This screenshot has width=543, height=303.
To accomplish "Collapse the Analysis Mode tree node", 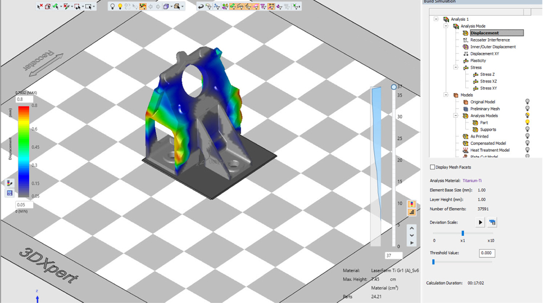I will click(x=446, y=26).
